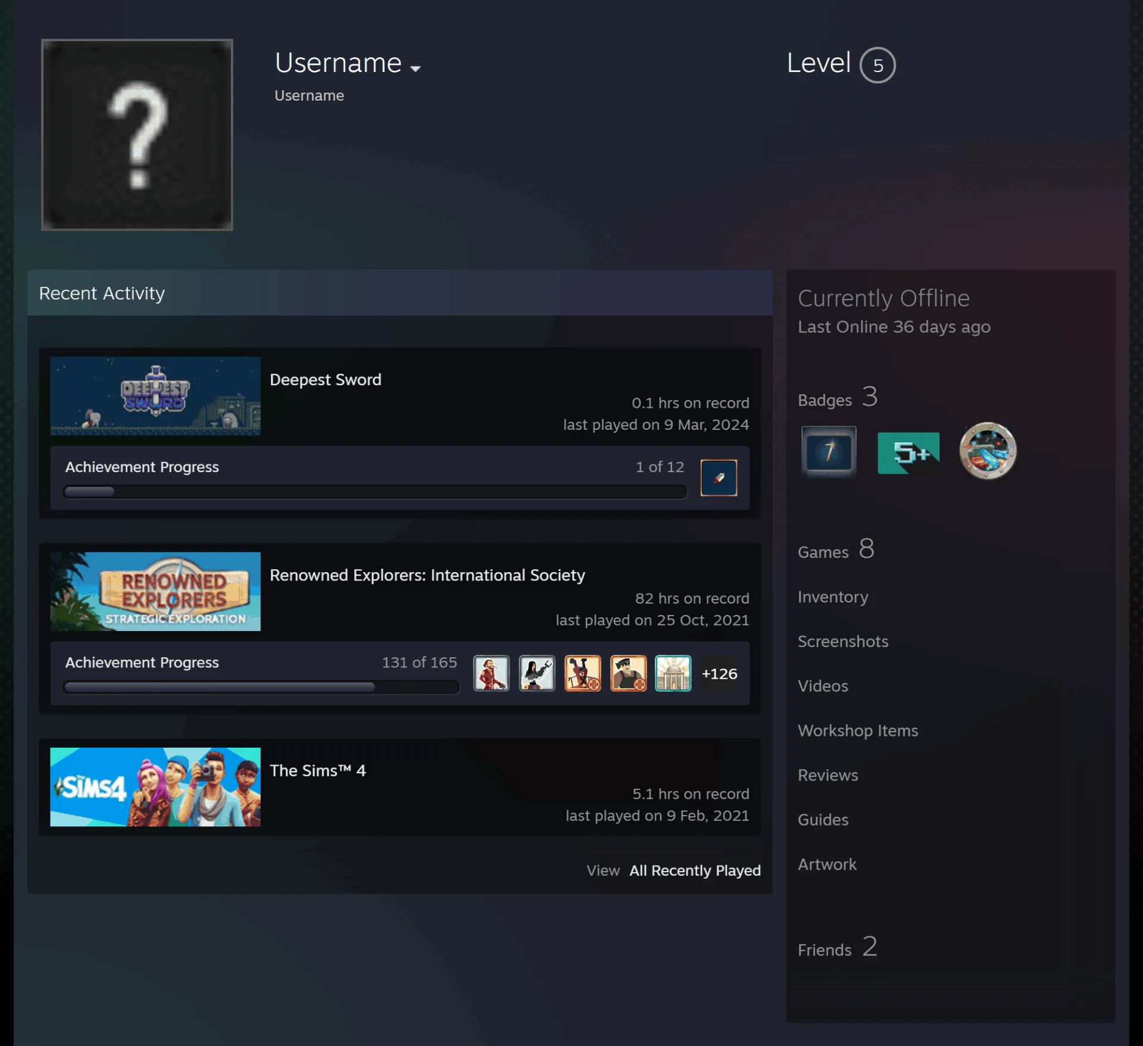Open the 5+ game collector badge

click(x=908, y=452)
